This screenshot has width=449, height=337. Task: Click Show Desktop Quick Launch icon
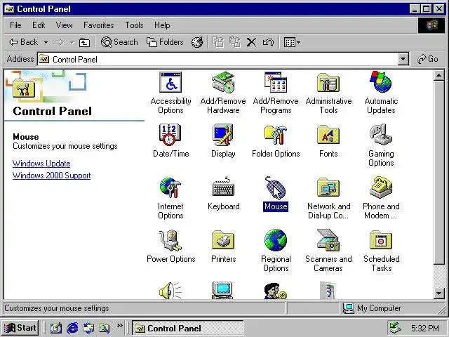pyautogui.click(x=56, y=328)
